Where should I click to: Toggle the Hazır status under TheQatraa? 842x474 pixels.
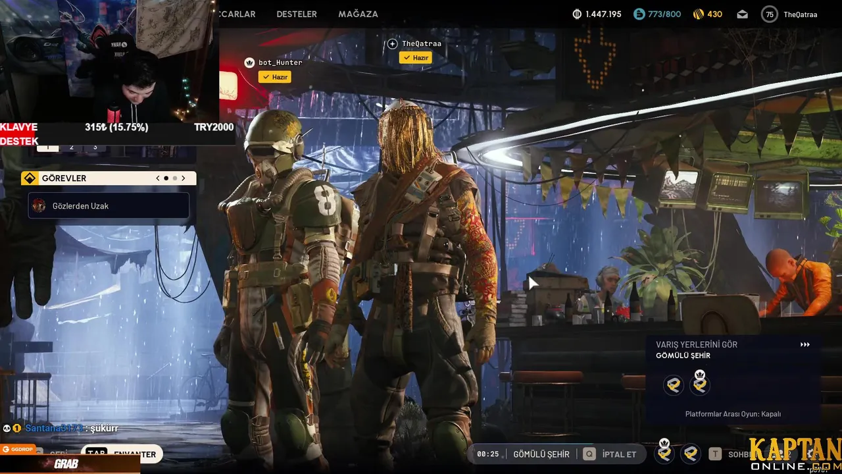click(x=415, y=58)
